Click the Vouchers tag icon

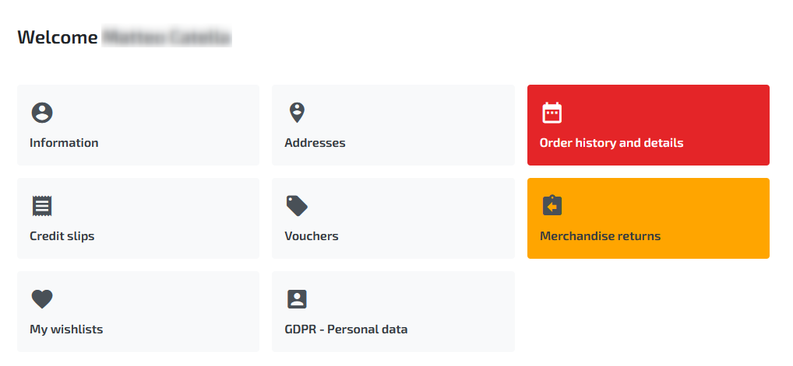[297, 206]
